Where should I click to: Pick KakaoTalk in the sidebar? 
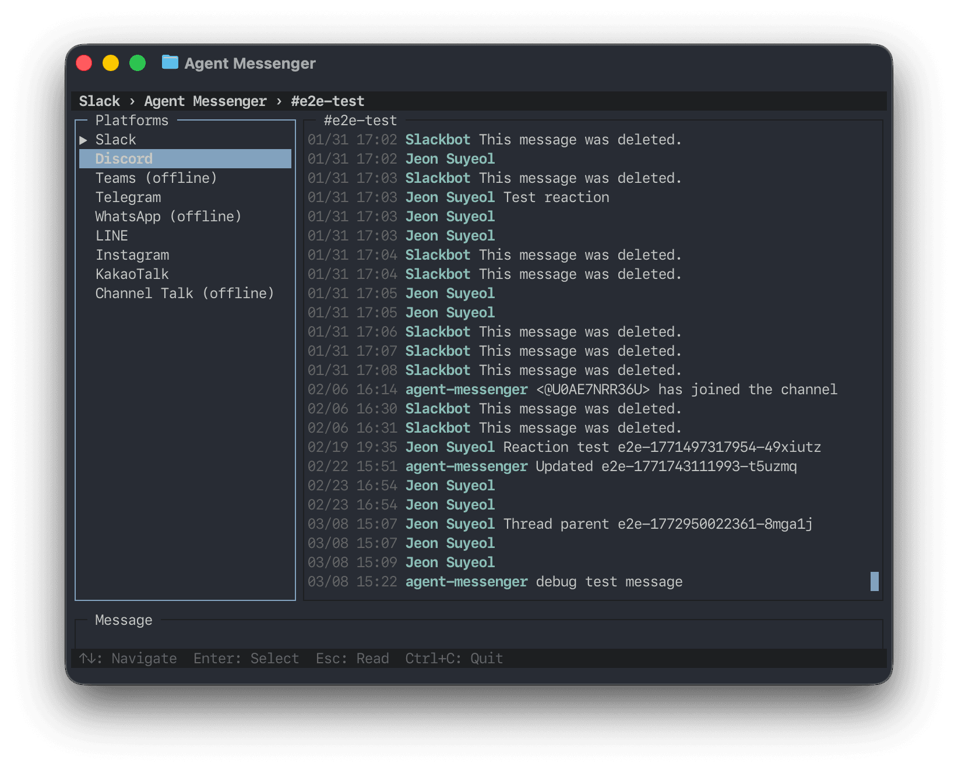[x=132, y=274]
